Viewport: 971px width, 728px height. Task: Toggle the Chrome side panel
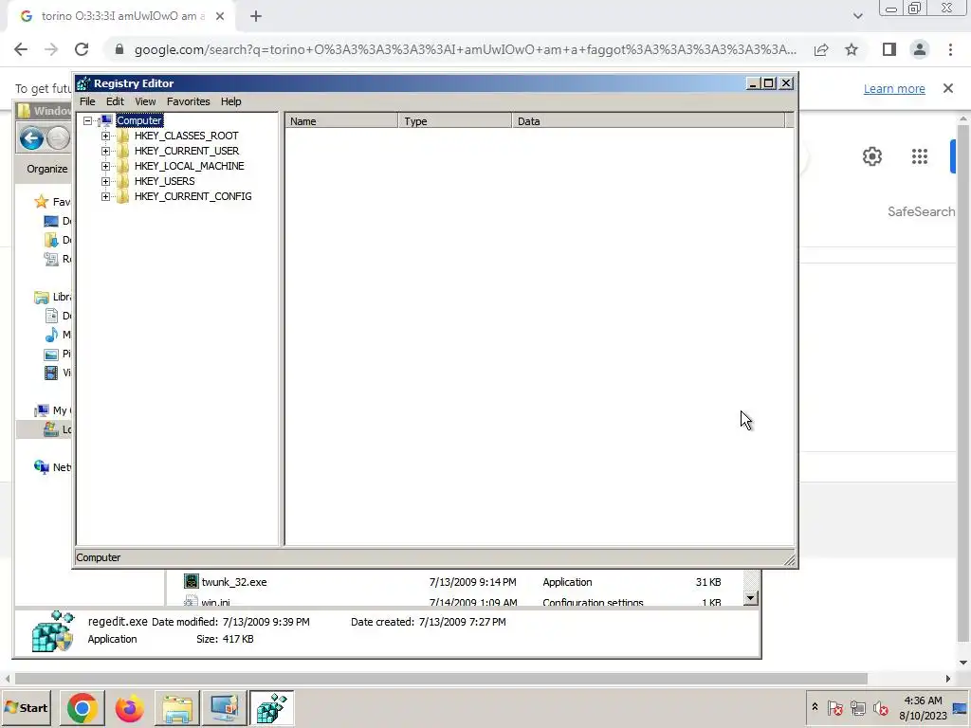click(889, 49)
